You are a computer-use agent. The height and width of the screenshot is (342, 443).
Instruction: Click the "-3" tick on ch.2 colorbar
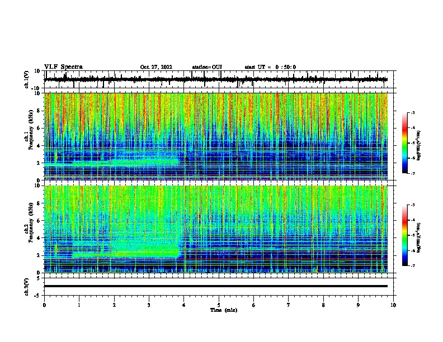[413, 205]
